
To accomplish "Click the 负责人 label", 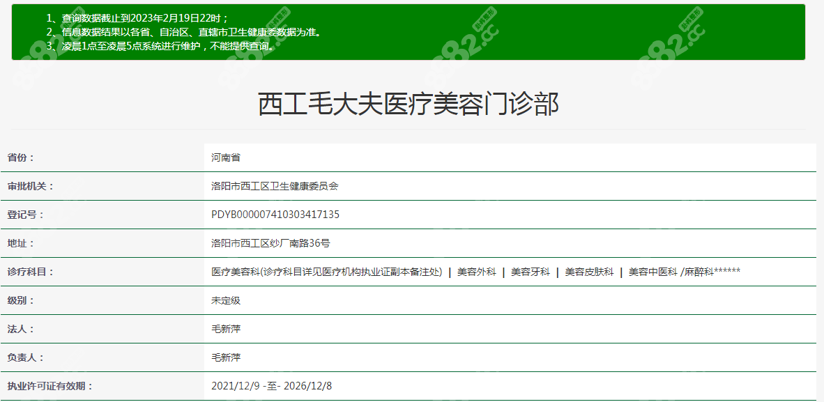I will point(25,357).
